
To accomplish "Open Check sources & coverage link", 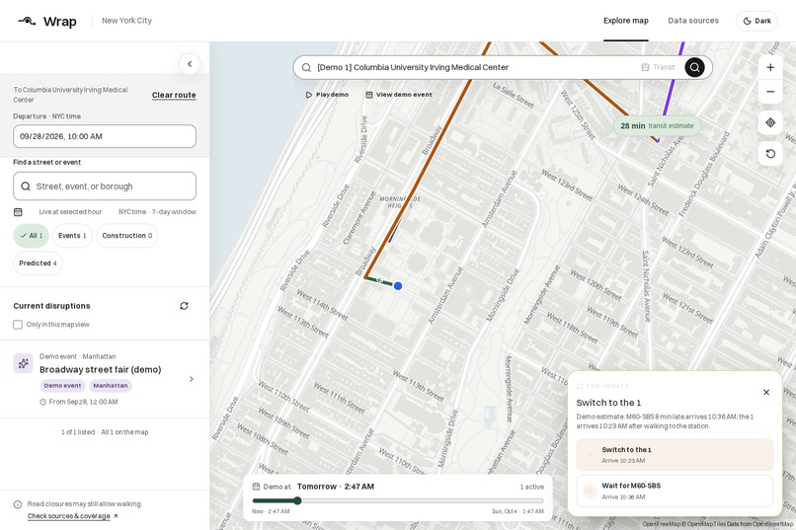I will [73, 516].
